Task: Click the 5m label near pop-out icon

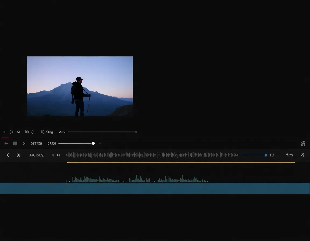Action: [x=289, y=155]
